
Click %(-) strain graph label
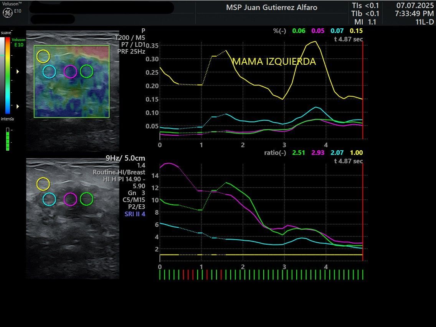click(279, 31)
